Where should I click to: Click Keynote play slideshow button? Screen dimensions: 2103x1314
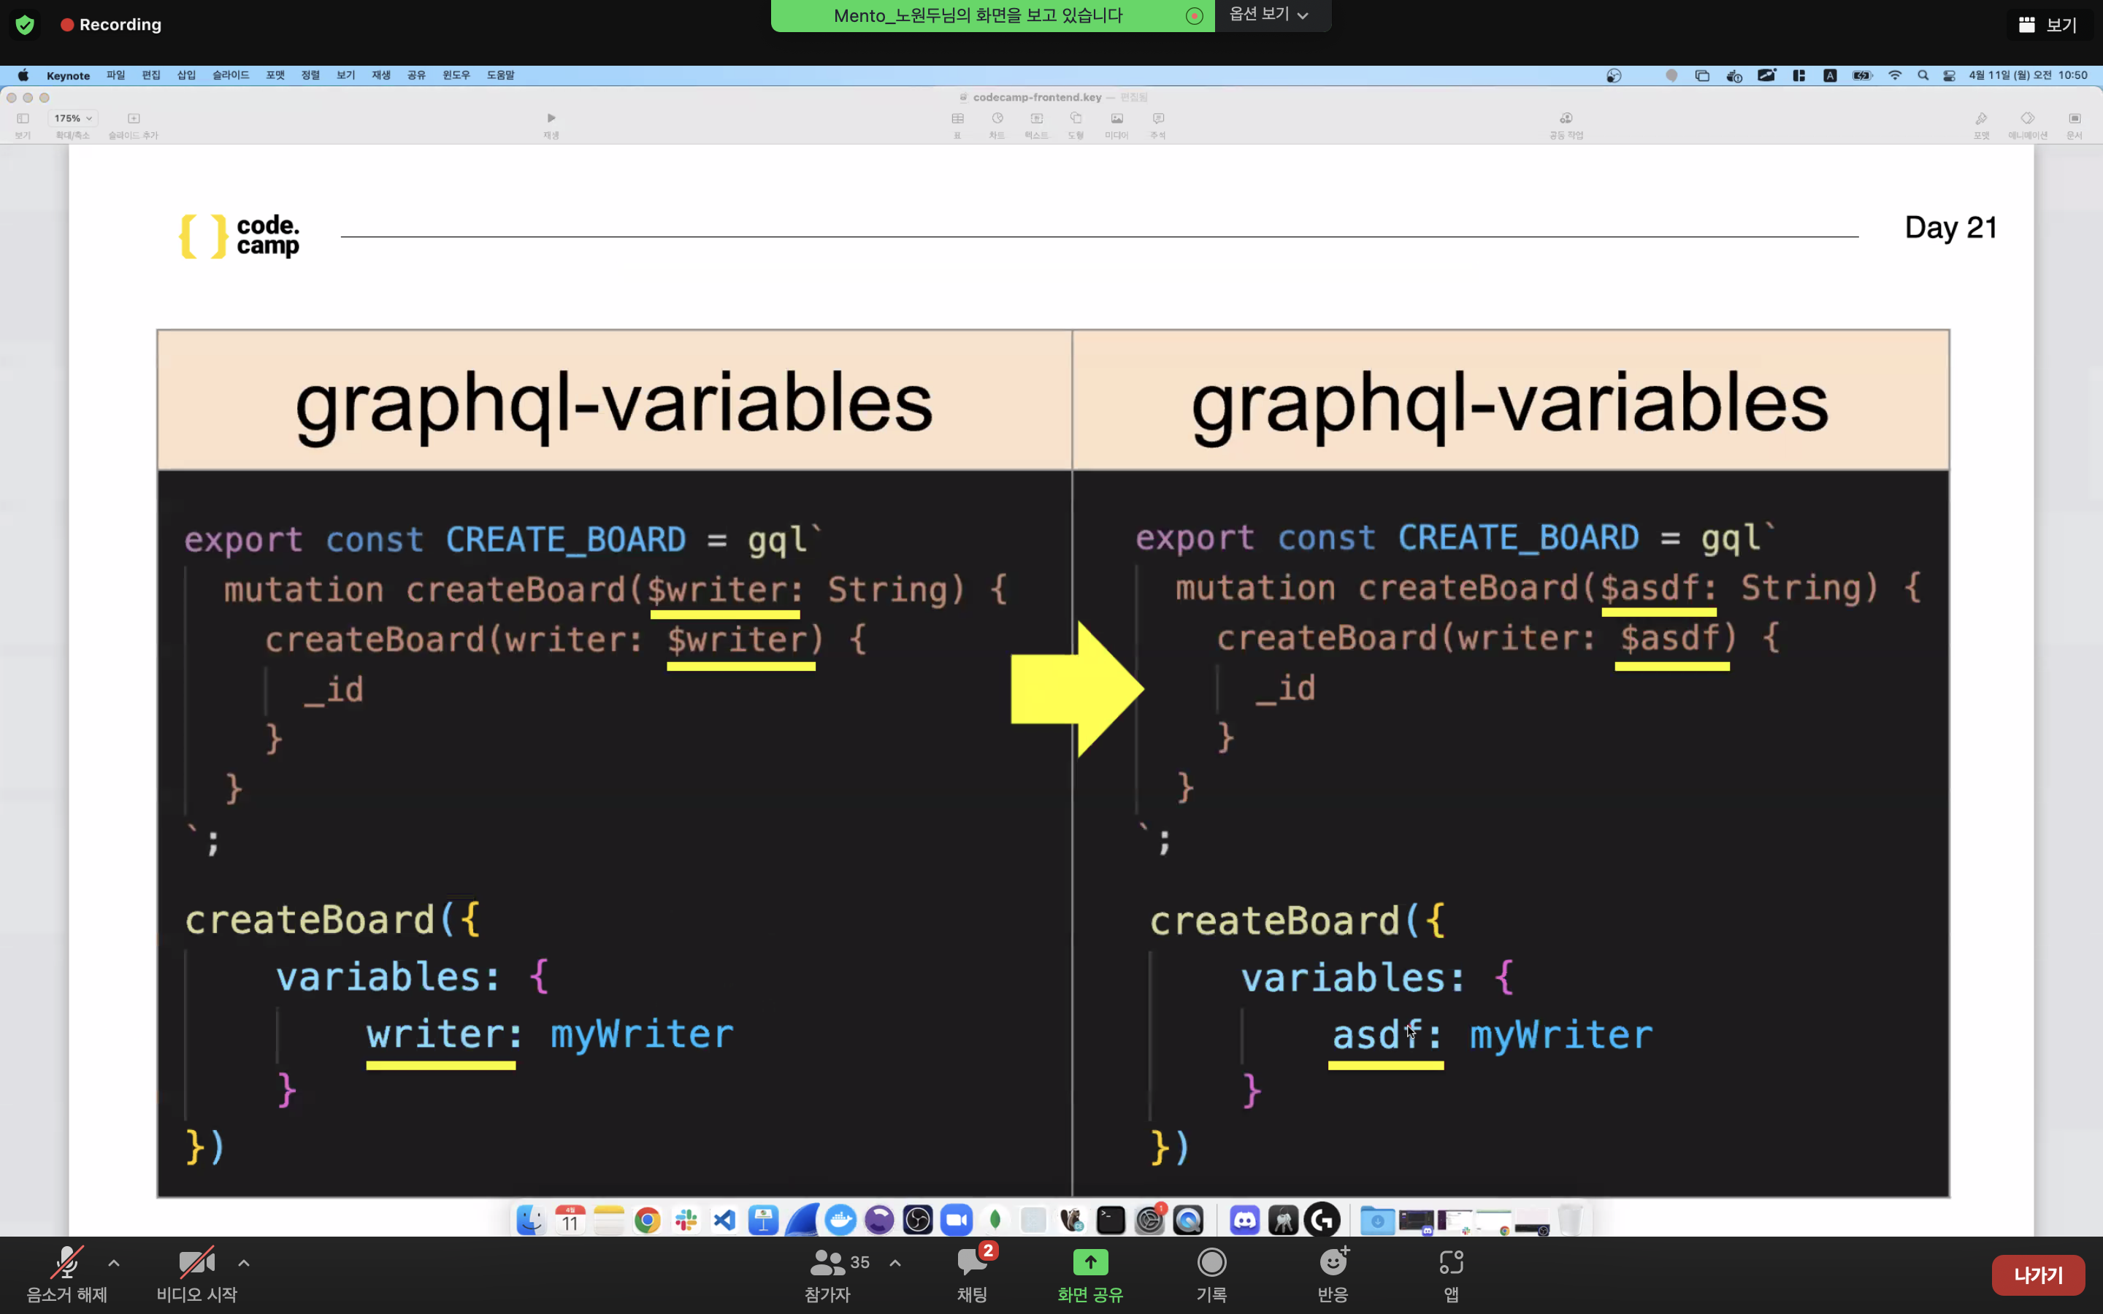tap(551, 118)
